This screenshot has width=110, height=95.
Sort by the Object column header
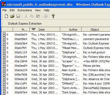96,30
